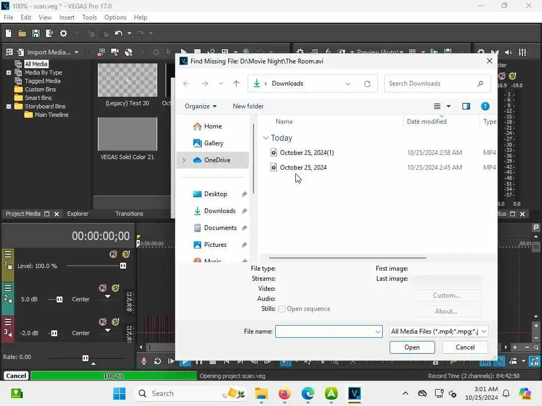Open track 2 hamburger menu
This screenshot has width=542, height=406.
(8, 288)
